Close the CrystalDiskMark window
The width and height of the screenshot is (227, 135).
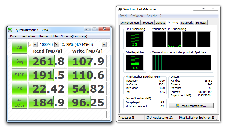pos(104,29)
